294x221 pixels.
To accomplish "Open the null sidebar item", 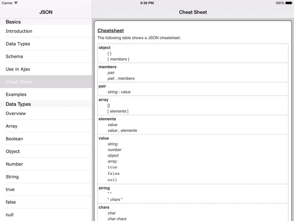I will click(46, 215).
